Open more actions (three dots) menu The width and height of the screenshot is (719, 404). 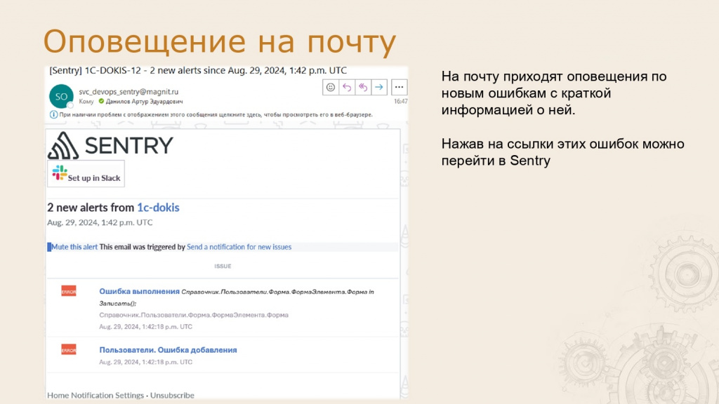pos(399,87)
